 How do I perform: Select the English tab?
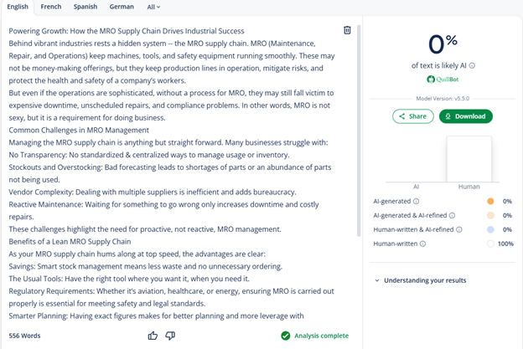point(18,7)
